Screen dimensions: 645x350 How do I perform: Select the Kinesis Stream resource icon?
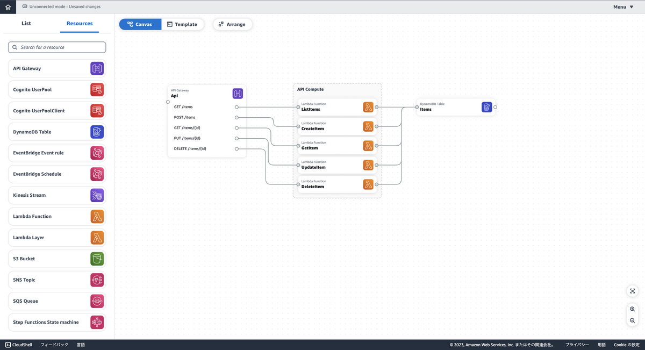[x=97, y=195]
